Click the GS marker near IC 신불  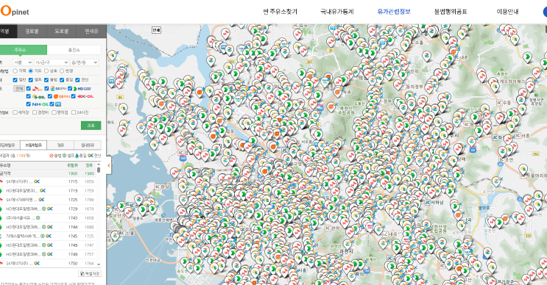click(x=115, y=235)
